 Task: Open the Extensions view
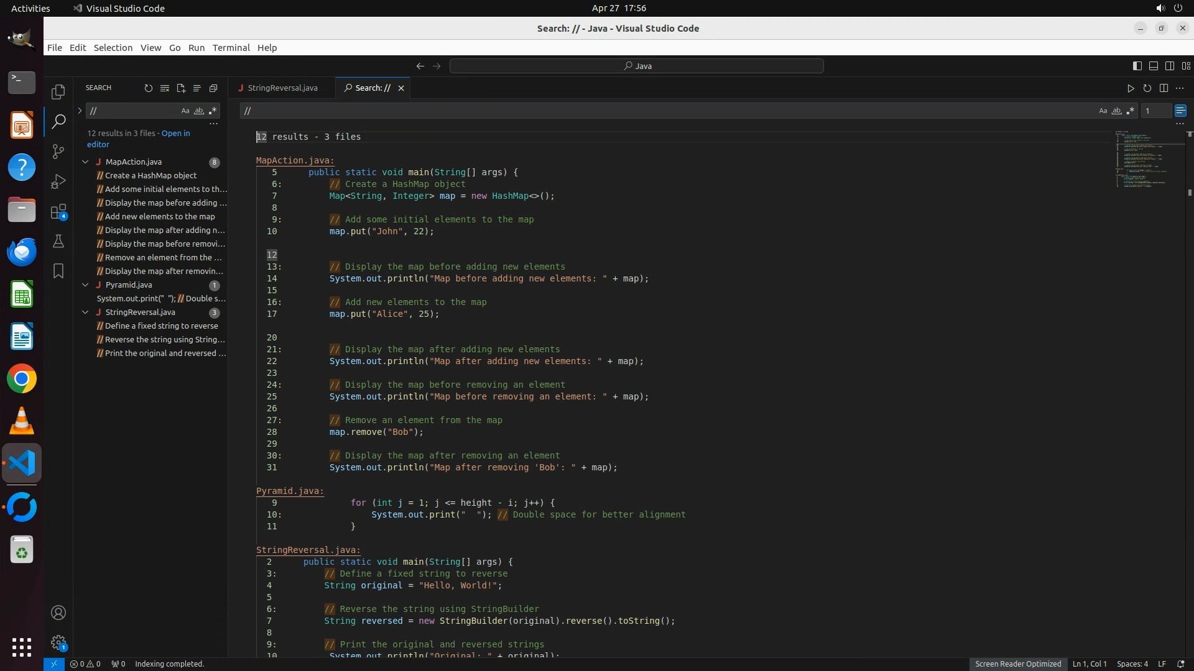point(58,212)
